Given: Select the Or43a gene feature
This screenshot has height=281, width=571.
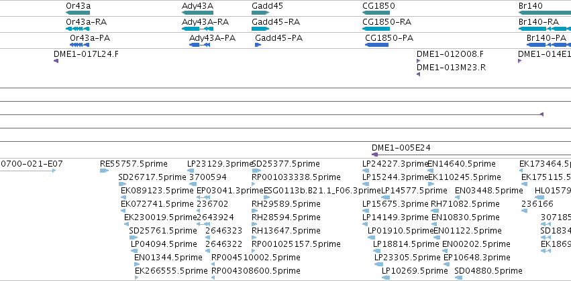Looking at the screenshot, I should point(78,13).
